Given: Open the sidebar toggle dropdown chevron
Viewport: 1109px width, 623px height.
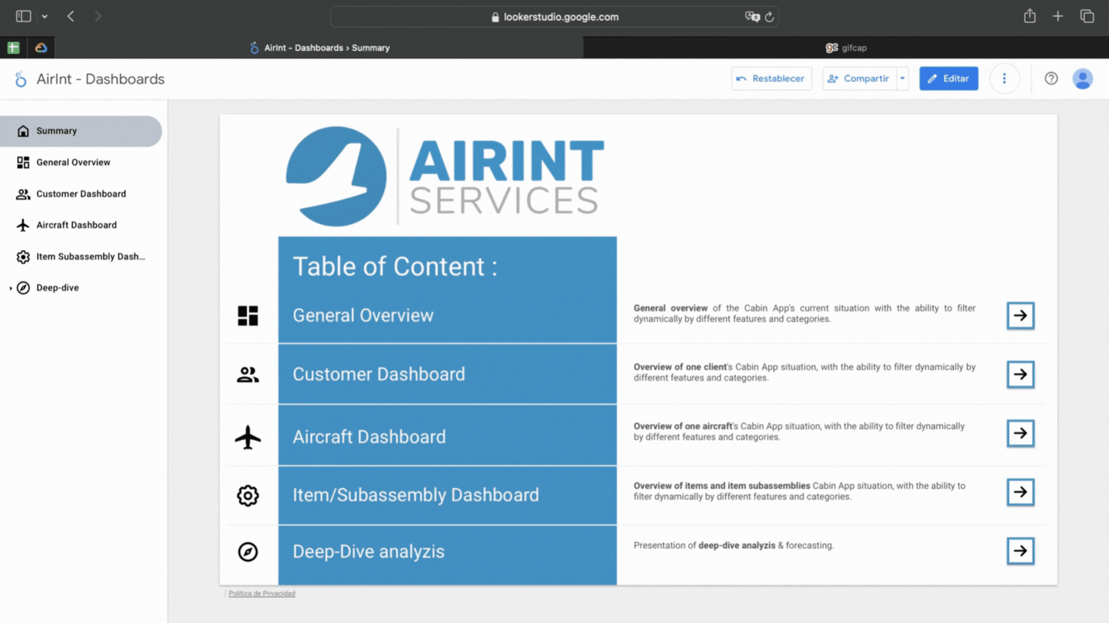Looking at the screenshot, I should pos(44,17).
